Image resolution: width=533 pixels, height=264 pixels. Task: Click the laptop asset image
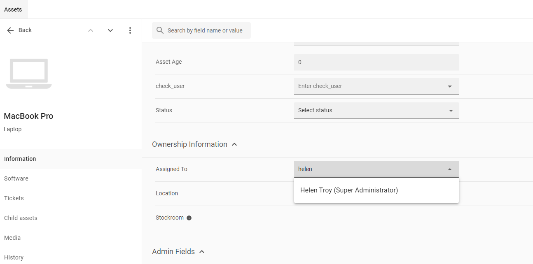29,74
